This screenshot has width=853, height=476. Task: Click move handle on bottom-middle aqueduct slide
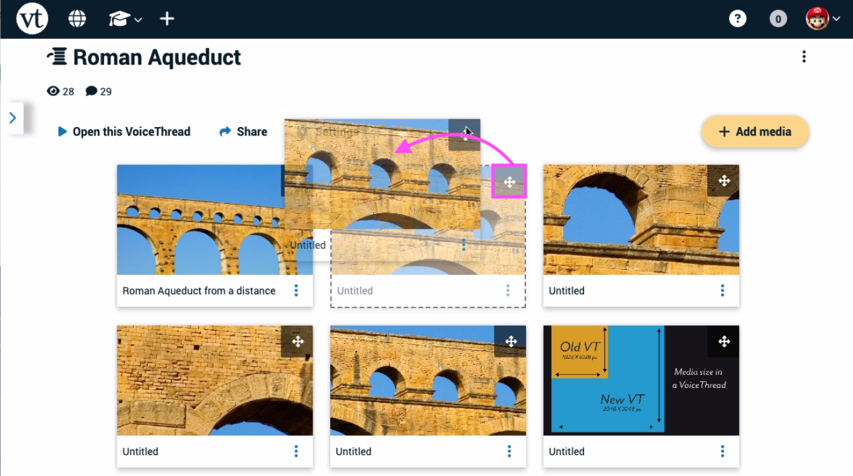coord(510,341)
